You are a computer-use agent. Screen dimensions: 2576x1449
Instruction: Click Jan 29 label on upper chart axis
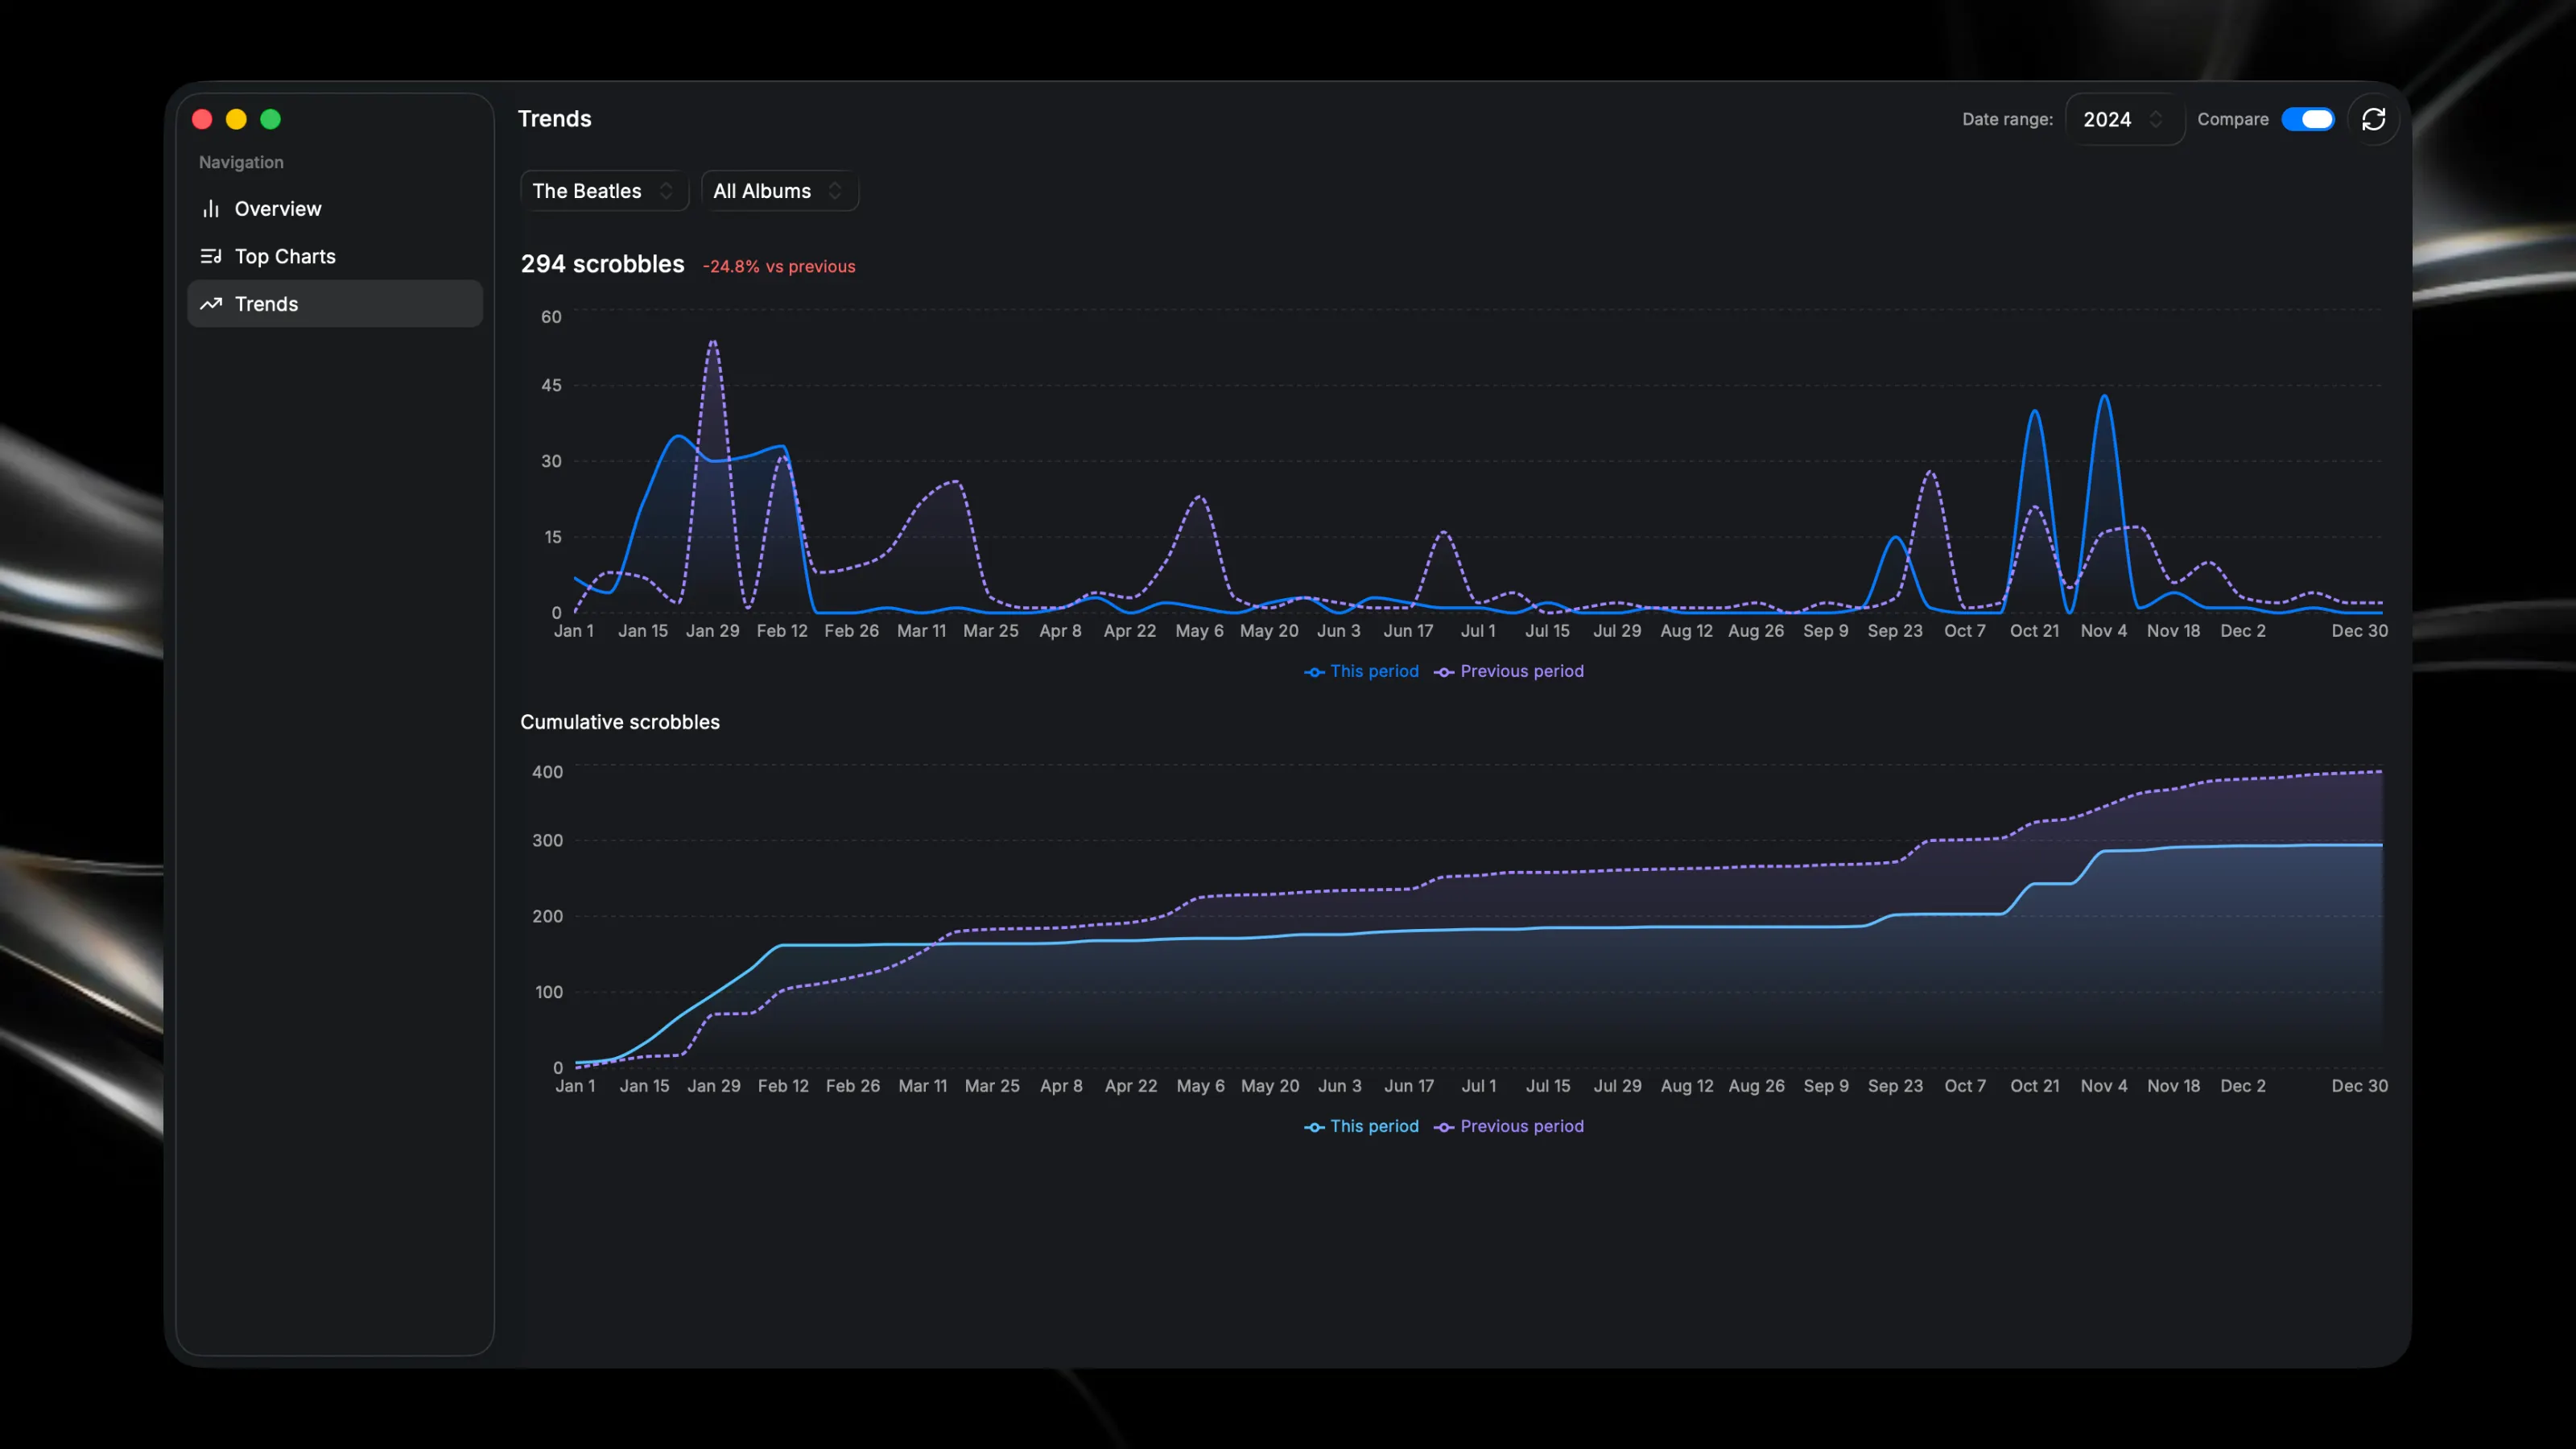pos(712,631)
